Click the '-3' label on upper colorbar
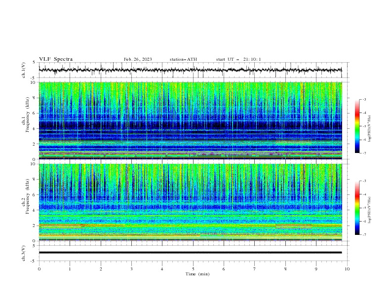The width and height of the screenshot is (391, 302). [364, 99]
